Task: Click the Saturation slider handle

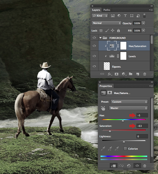Action: [x=110, y=131]
